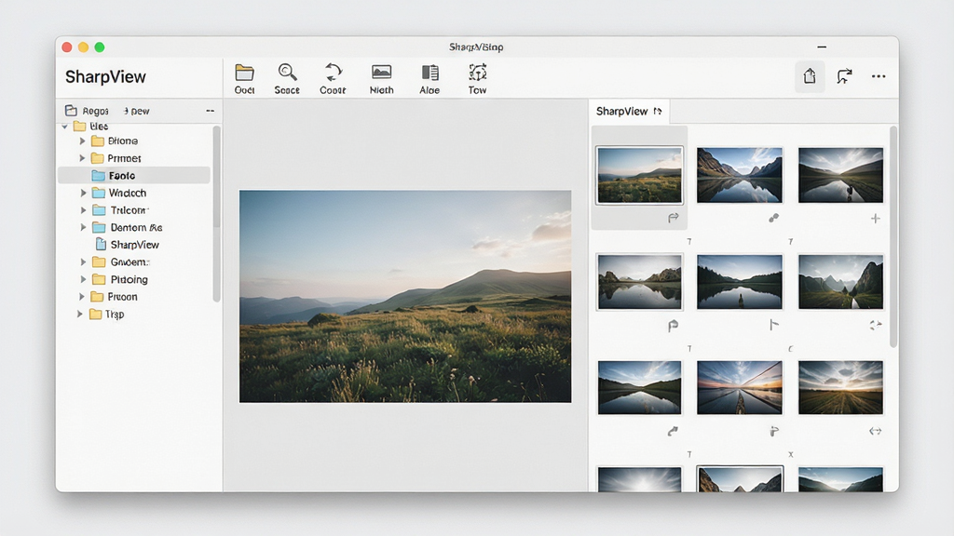
Task: Collapse the root folder at the tree top
Action: (65, 127)
